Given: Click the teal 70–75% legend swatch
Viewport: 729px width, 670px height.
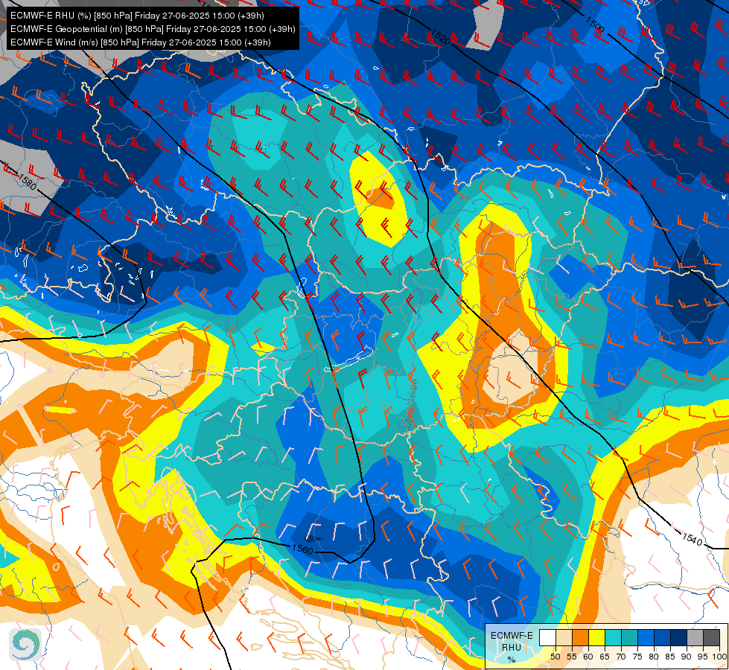Looking at the screenshot, I should click(629, 637).
